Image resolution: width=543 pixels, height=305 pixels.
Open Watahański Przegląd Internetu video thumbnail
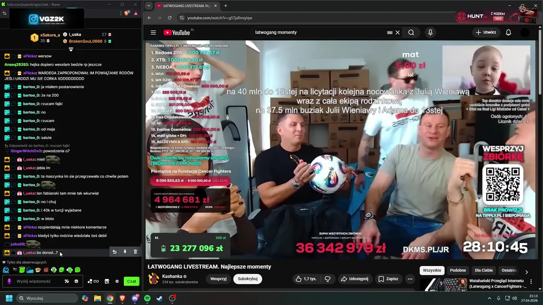click(443, 285)
